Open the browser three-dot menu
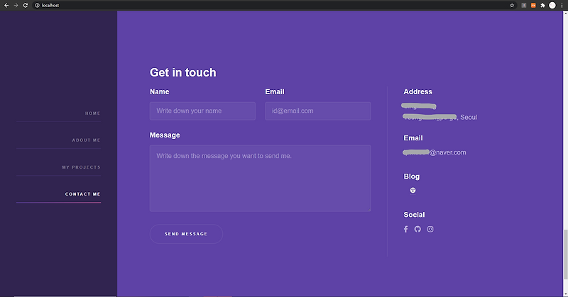Viewport: 568px width, 297px height. pyautogui.click(x=562, y=5)
